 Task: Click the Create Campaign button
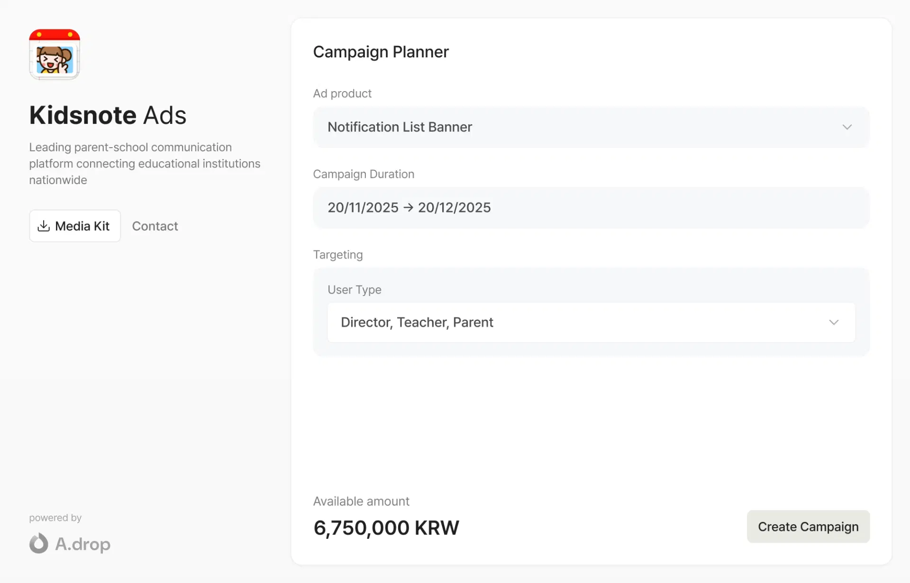[x=808, y=527]
